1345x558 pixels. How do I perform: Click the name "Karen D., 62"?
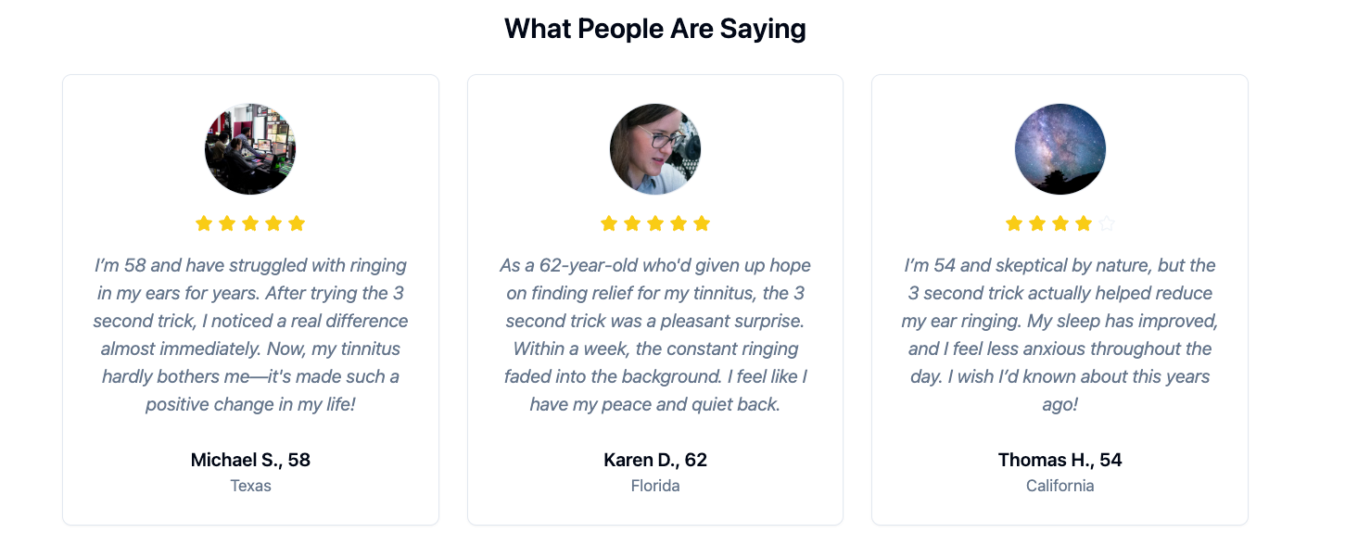(655, 460)
